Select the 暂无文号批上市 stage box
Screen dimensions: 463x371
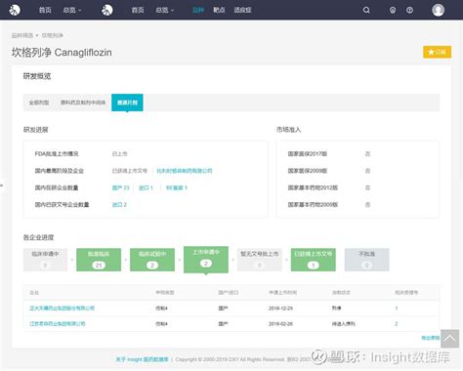pos(260,260)
